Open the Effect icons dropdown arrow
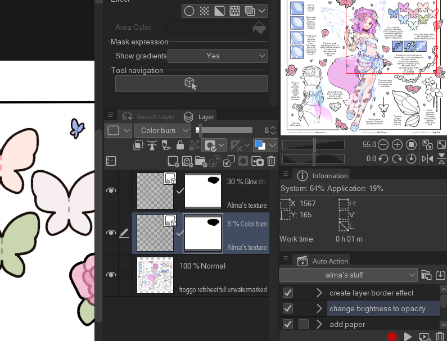The width and height of the screenshot is (447, 341). pyautogui.click(x=262, y=11)
